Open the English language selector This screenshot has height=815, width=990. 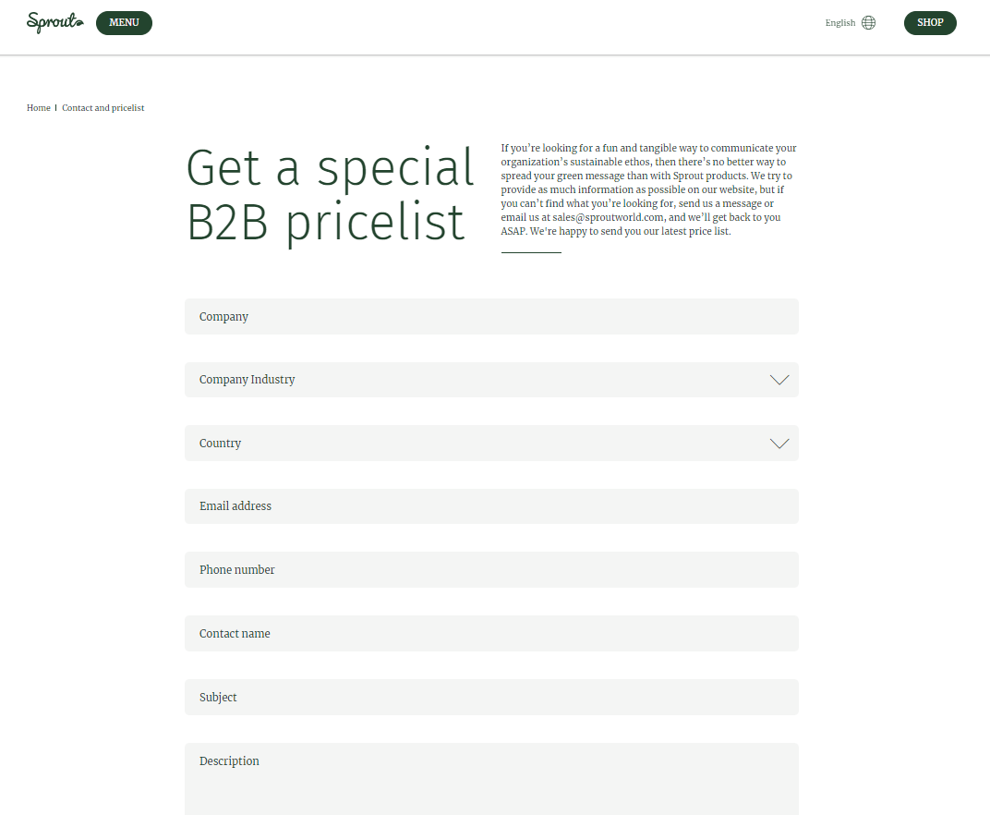coord(840,23)
